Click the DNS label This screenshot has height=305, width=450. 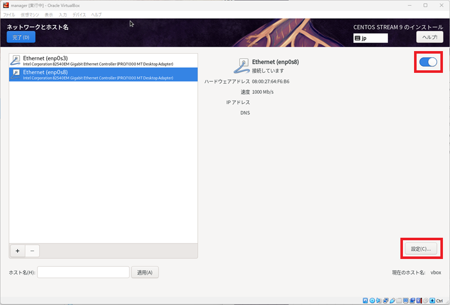point(245,113)
